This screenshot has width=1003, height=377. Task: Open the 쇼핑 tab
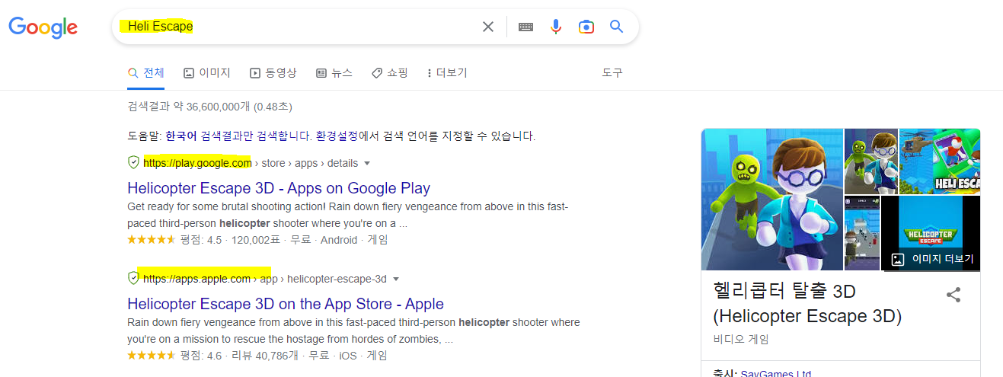[x=390, y=73]
